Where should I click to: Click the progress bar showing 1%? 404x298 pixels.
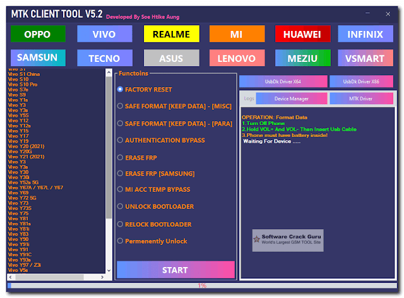pos(202,285)
